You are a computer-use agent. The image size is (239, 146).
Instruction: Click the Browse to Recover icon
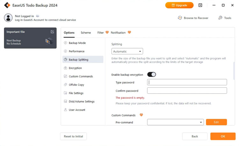coord(180,18)
